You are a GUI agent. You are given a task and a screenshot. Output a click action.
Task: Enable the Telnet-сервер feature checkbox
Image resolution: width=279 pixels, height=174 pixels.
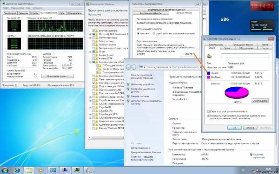(x=93, y=41)
